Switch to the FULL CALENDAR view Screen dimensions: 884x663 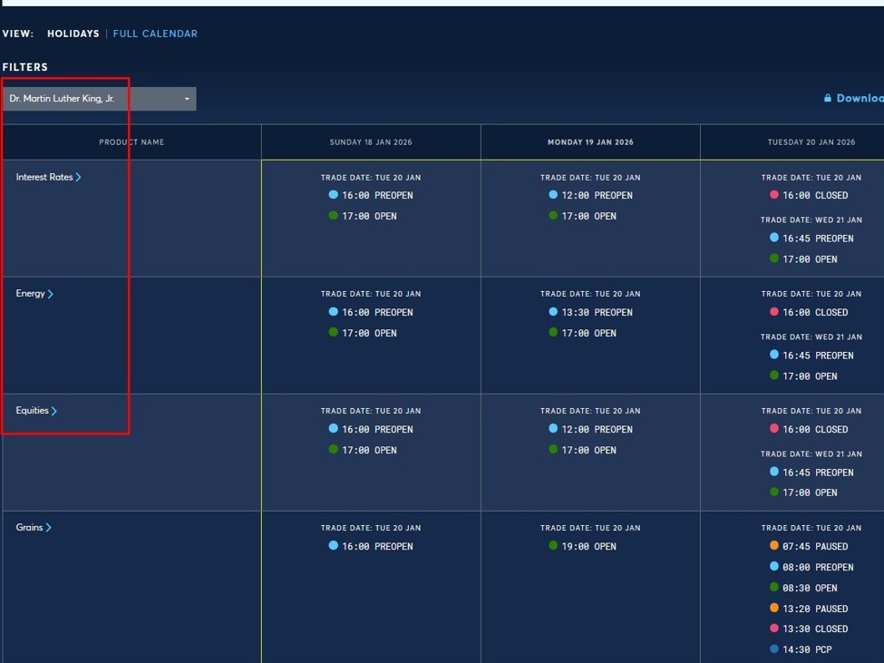[155, 33]
